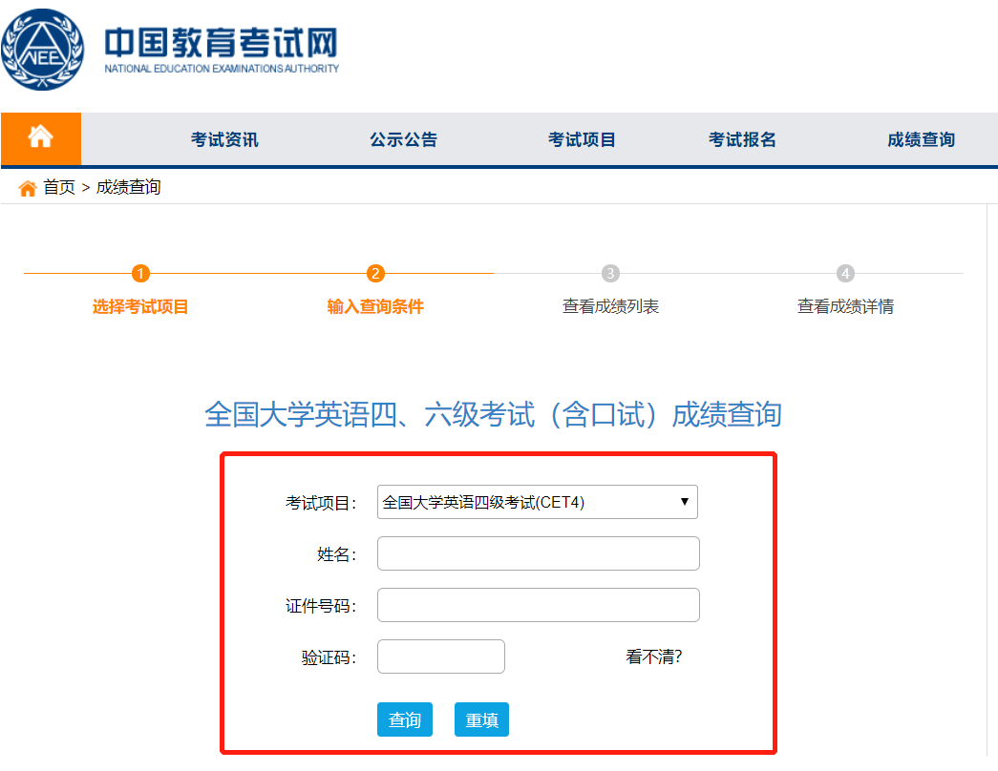Click the NEEA circular logo
998x771 pixels.
pyautogui.click(x=44, y=46)
